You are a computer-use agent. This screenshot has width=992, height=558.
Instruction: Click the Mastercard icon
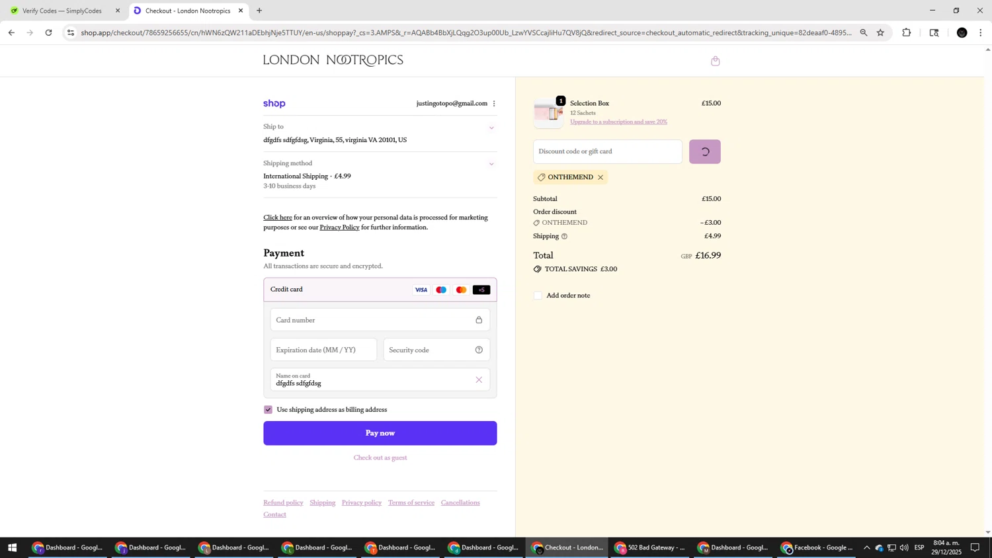(x=461, y=290)
